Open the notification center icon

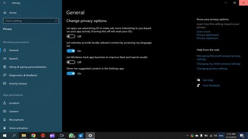coord(242,136)
